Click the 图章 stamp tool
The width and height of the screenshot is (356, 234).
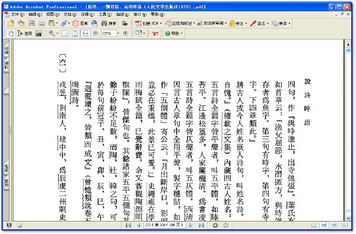(x=80, y=23)
